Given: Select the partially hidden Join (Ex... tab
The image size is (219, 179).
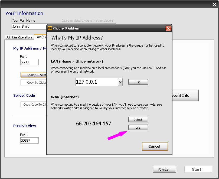Looking at the screenshot, I should (41, 37).
